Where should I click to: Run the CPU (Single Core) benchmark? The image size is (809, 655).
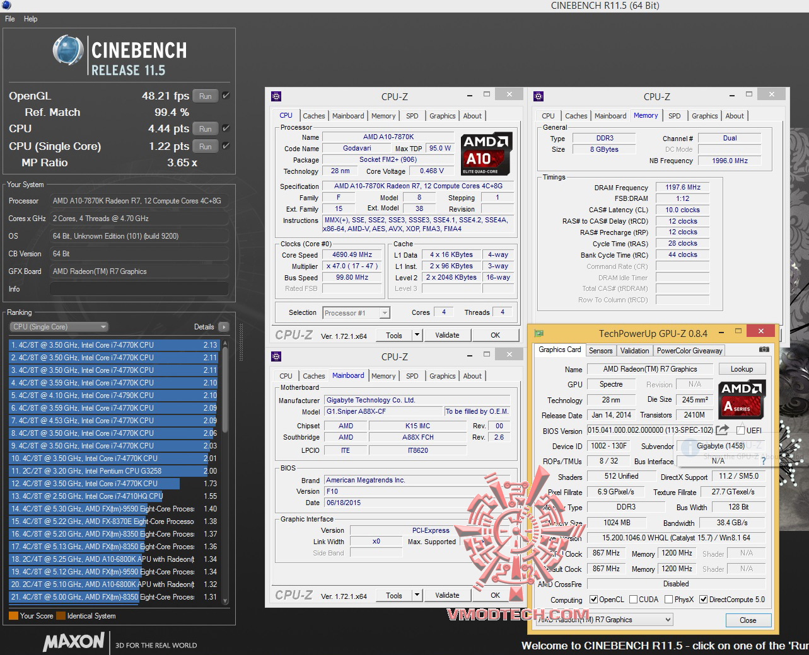point(206,146)
